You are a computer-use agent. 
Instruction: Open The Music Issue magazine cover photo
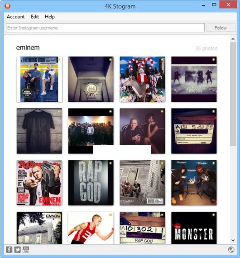39,79
